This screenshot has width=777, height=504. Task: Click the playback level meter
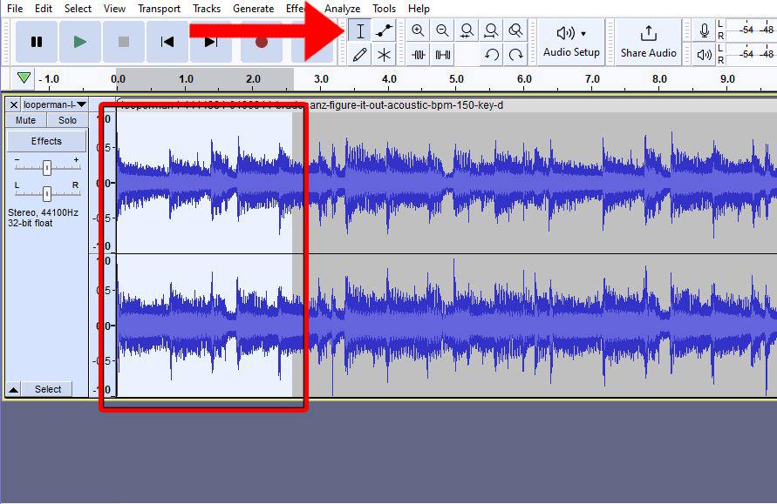(x=751, y=54)
